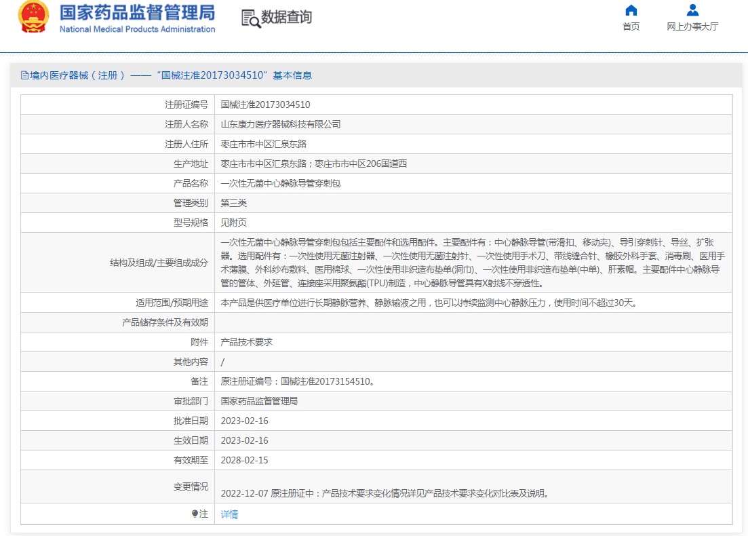This screenshot has height=536, width=748.
Task: Click 产品技术要求 in the 附件 row
Action: click(246, 342)
